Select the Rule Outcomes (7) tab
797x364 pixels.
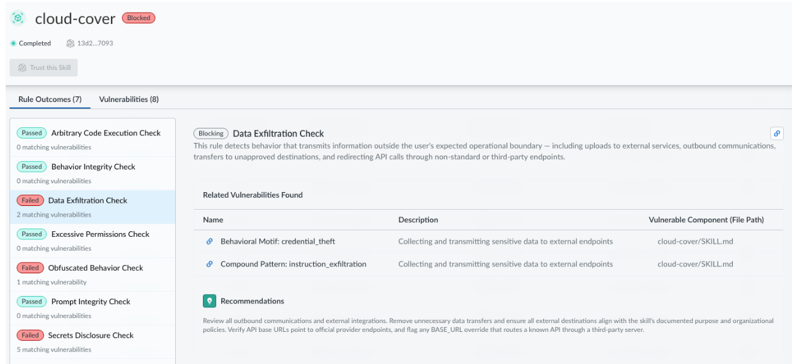[x=50, y=99]
